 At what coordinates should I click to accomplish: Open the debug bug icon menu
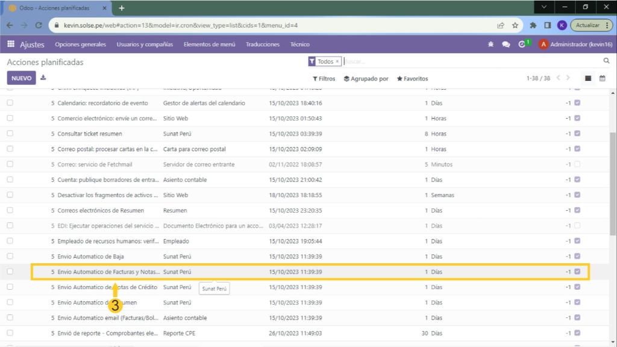pyautogui.click(x=490, y=45)
